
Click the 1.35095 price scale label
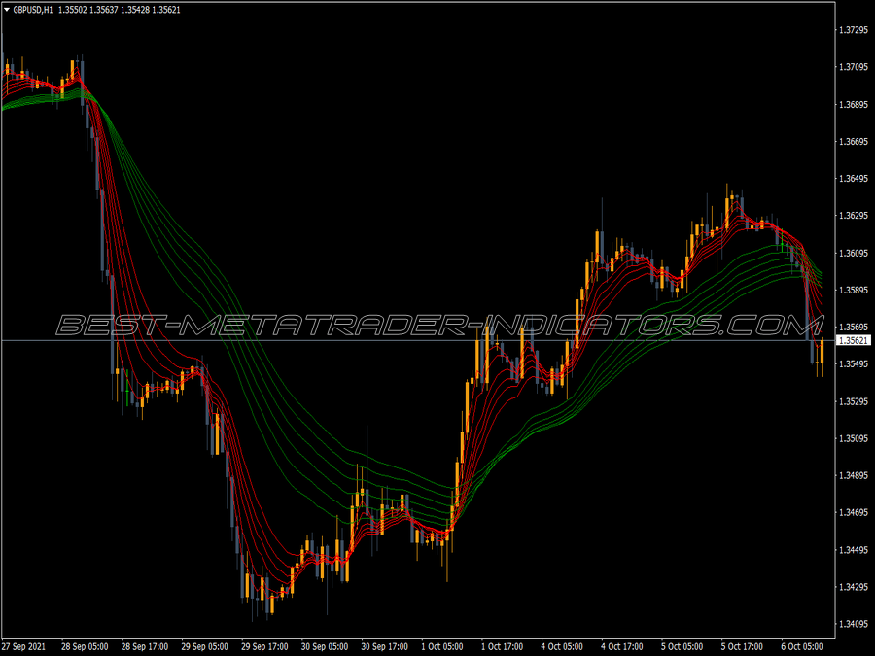pyautogui.click(x=854, y=438)
